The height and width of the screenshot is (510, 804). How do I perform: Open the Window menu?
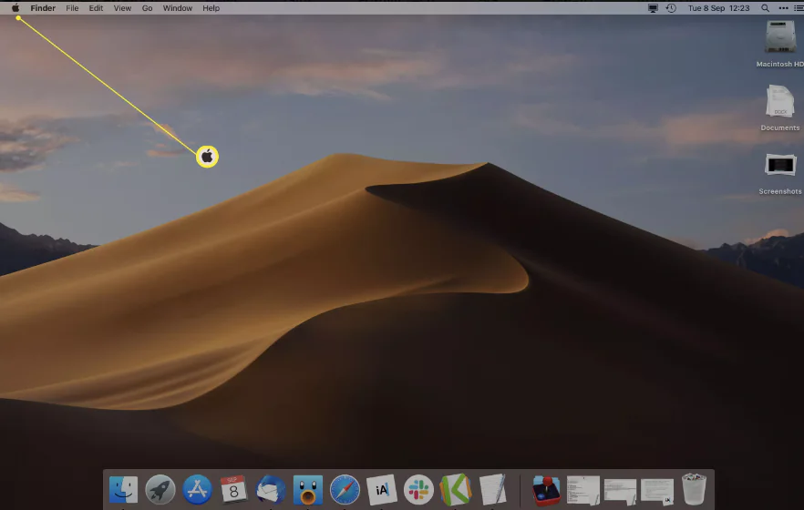[x=178, y=8]
